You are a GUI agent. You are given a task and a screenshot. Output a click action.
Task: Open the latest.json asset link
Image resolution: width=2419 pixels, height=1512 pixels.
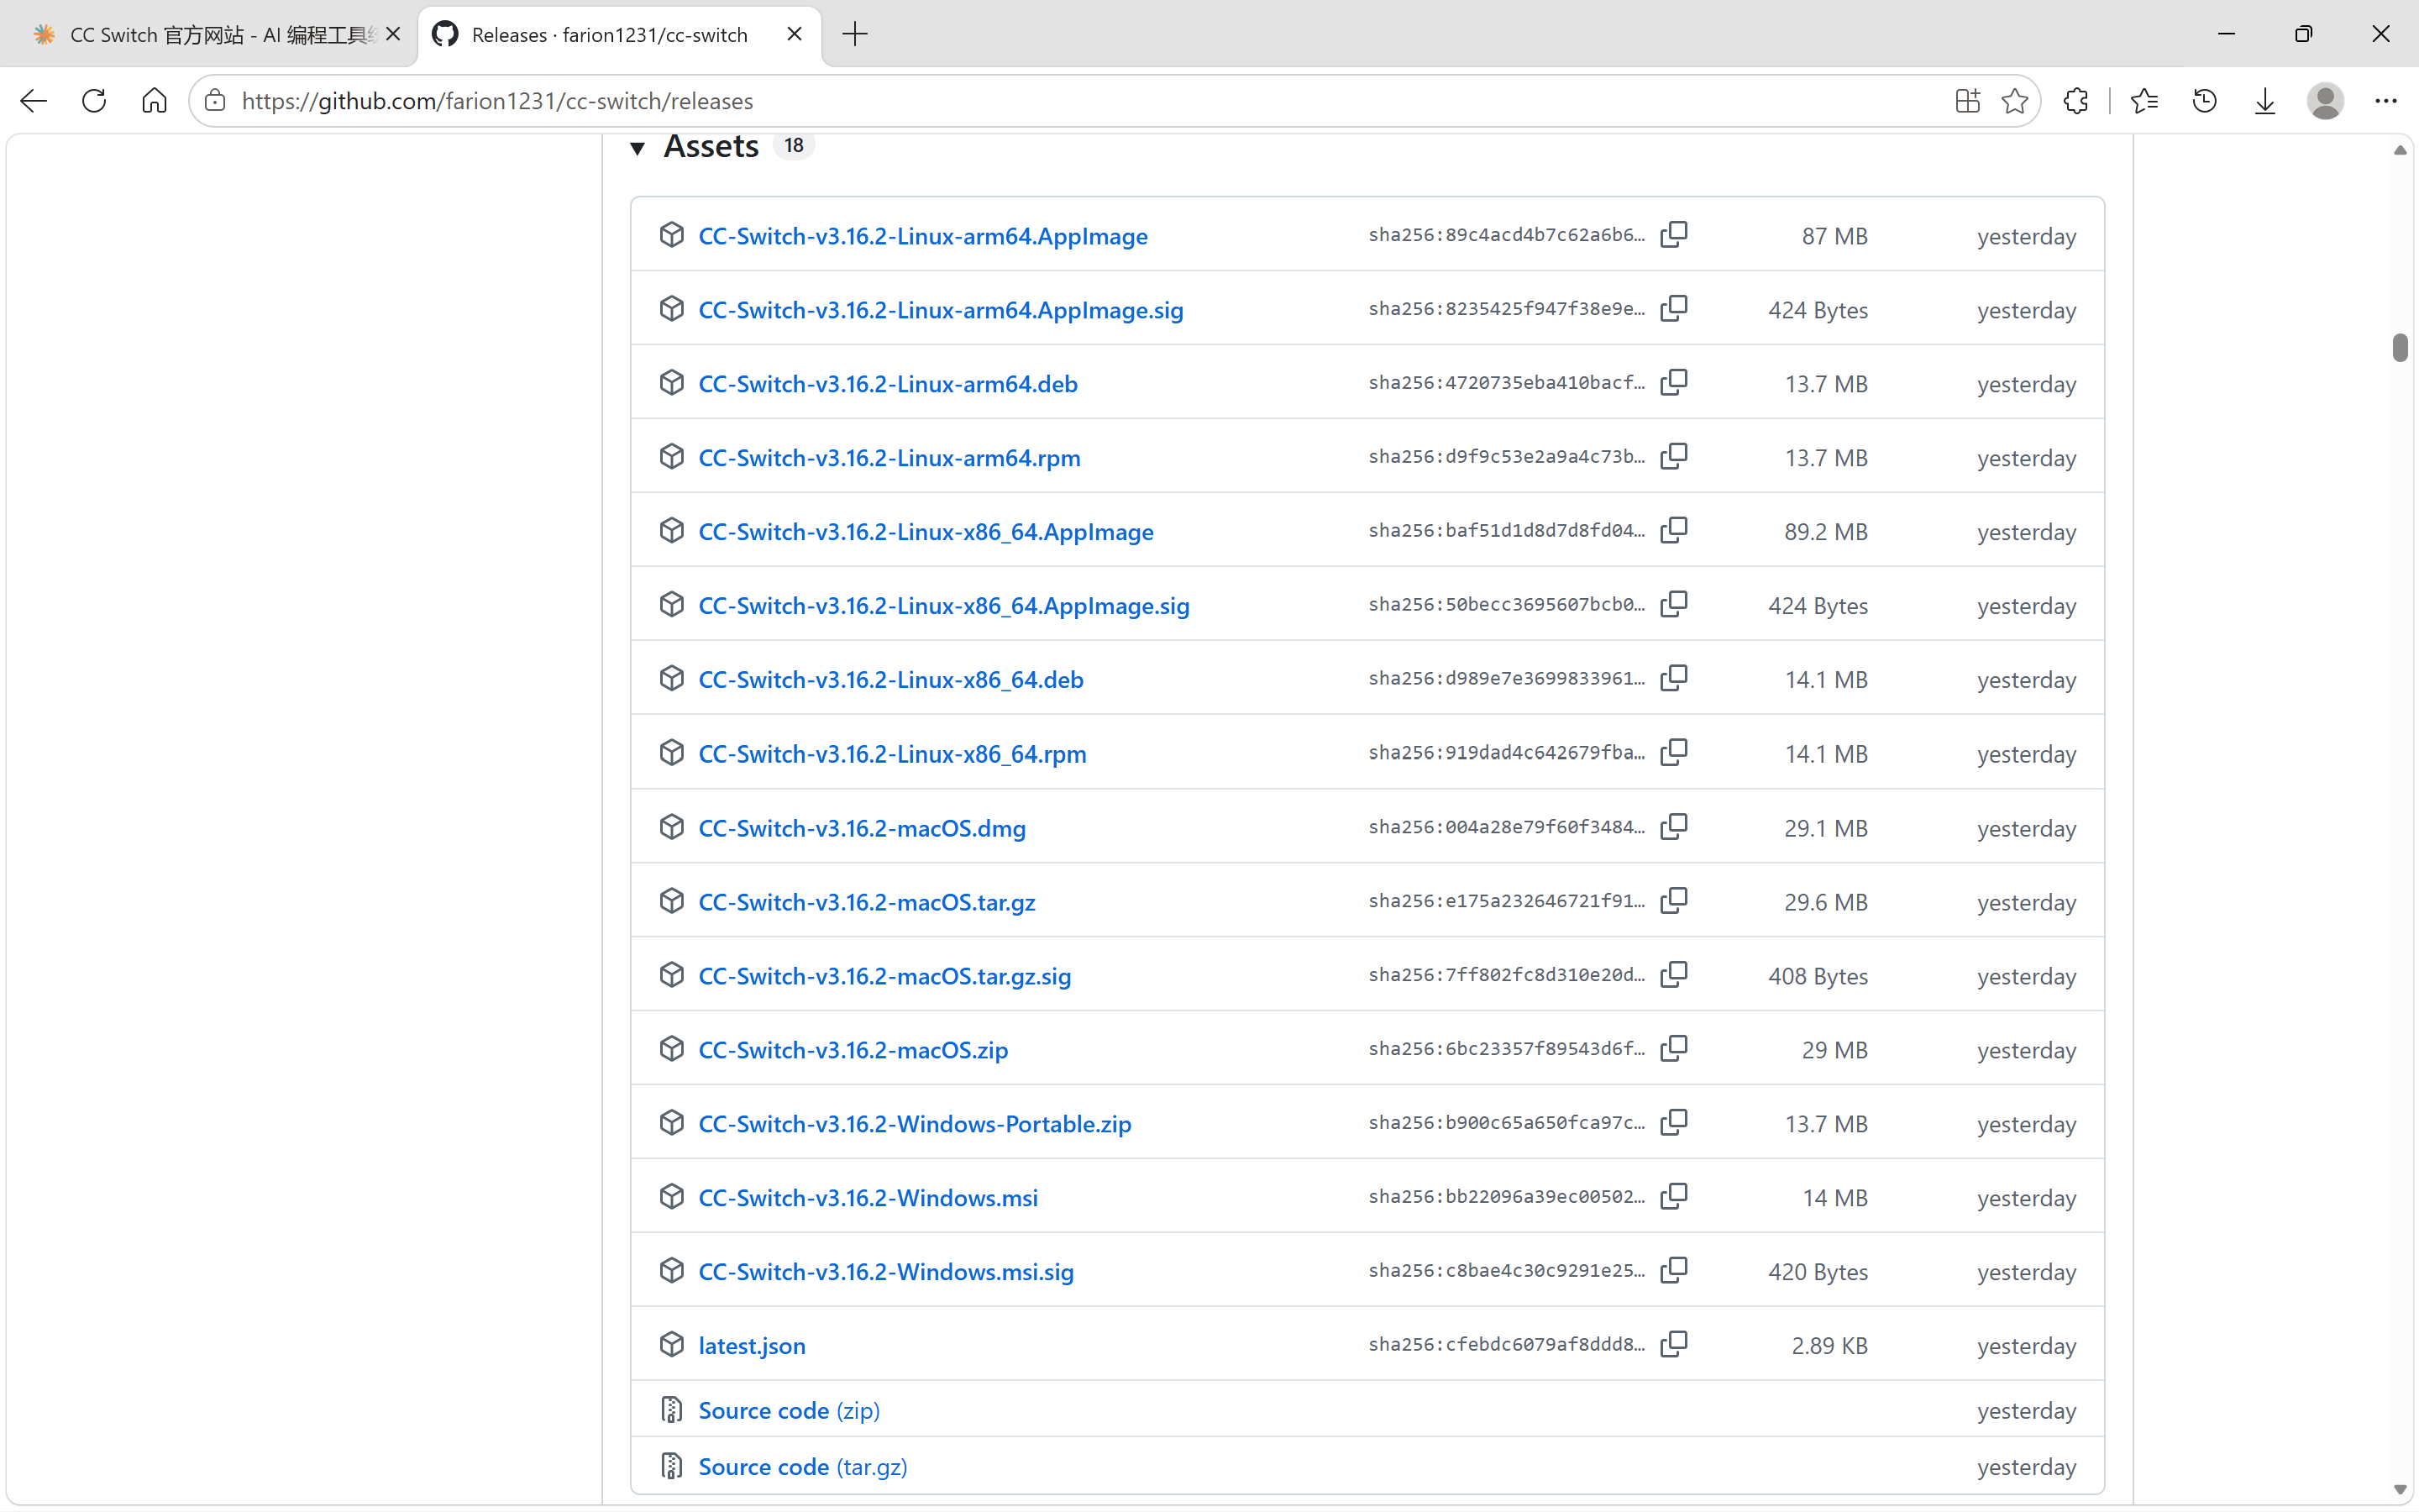(x=752, y=1346)
